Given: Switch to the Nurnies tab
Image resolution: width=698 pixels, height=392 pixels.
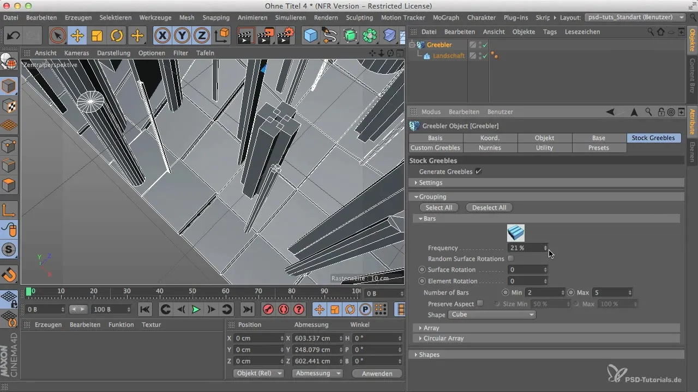Looking at the screenshot, I should point(490,148).
